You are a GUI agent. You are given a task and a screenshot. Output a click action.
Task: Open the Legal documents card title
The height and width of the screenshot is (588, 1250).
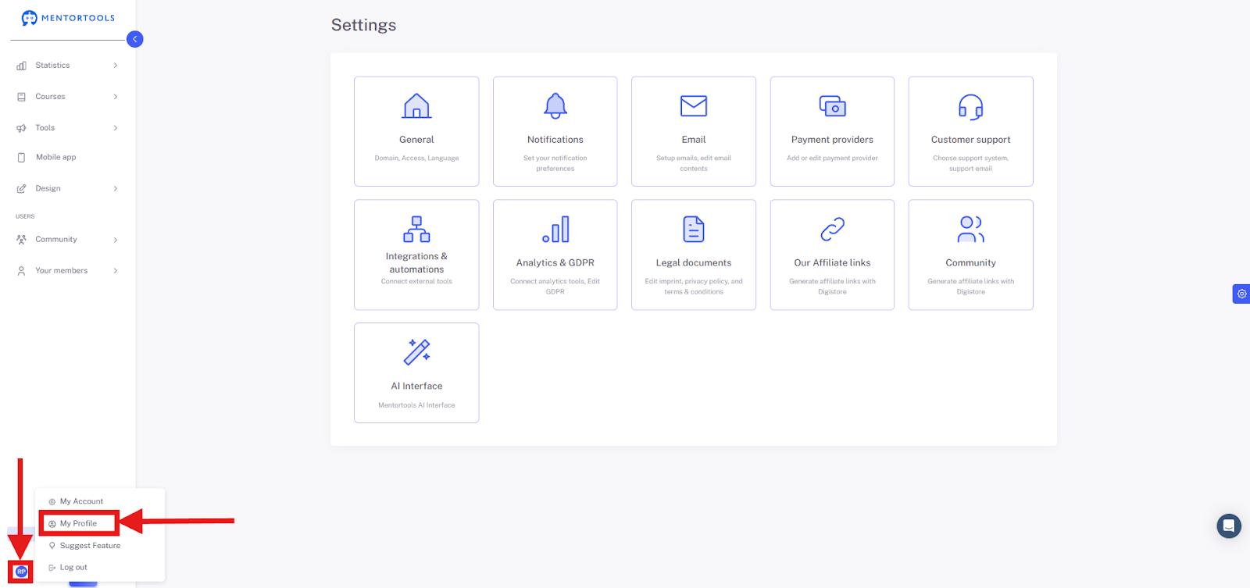[x=694, y=263]
